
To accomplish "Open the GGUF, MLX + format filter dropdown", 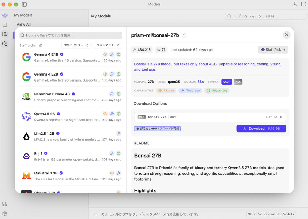I will (76, 45).
